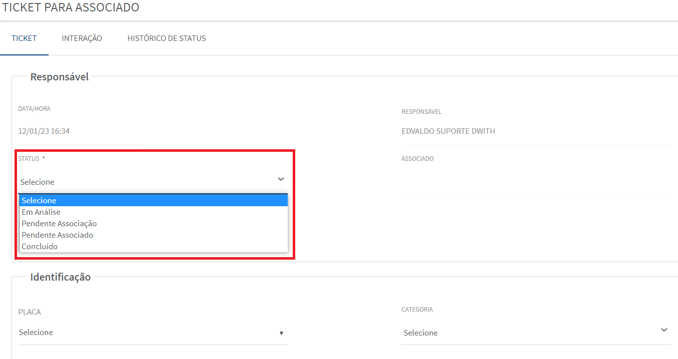Open the Categoria dropdown
678x359 pixels.
536,333
